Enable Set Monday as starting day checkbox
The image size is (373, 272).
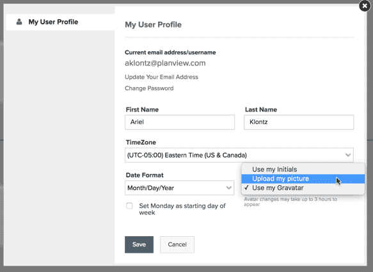point(129,206)
